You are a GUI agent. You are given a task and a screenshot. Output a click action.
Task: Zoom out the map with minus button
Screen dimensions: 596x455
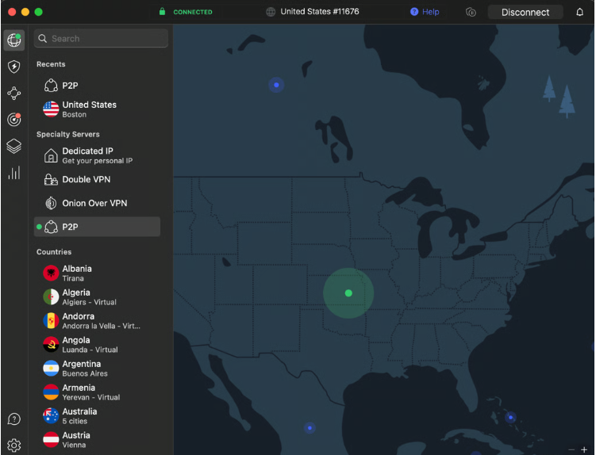pos(571,449)
